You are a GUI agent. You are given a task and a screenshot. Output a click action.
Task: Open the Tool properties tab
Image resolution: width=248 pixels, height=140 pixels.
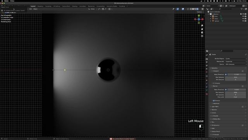(x=207, y=55)
